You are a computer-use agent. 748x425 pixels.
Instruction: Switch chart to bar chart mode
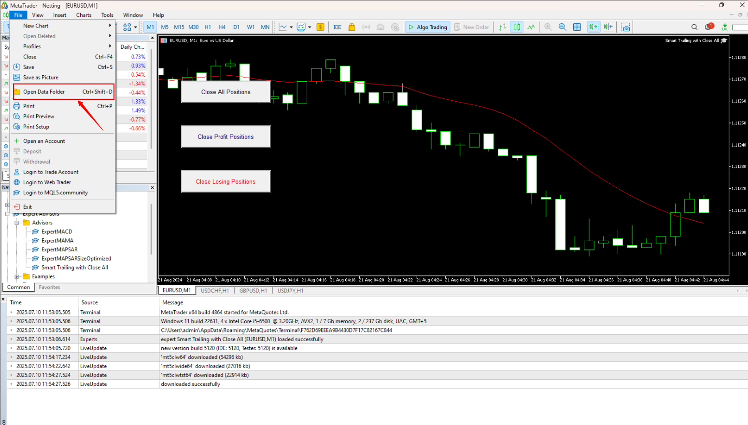point(503,27)
